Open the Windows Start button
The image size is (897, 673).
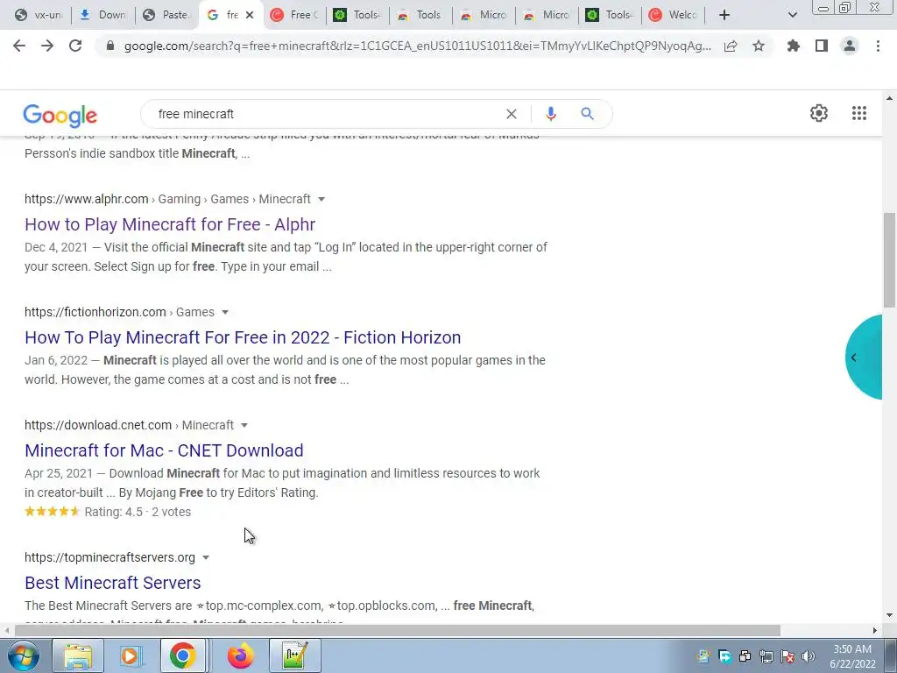pos(24,655)
